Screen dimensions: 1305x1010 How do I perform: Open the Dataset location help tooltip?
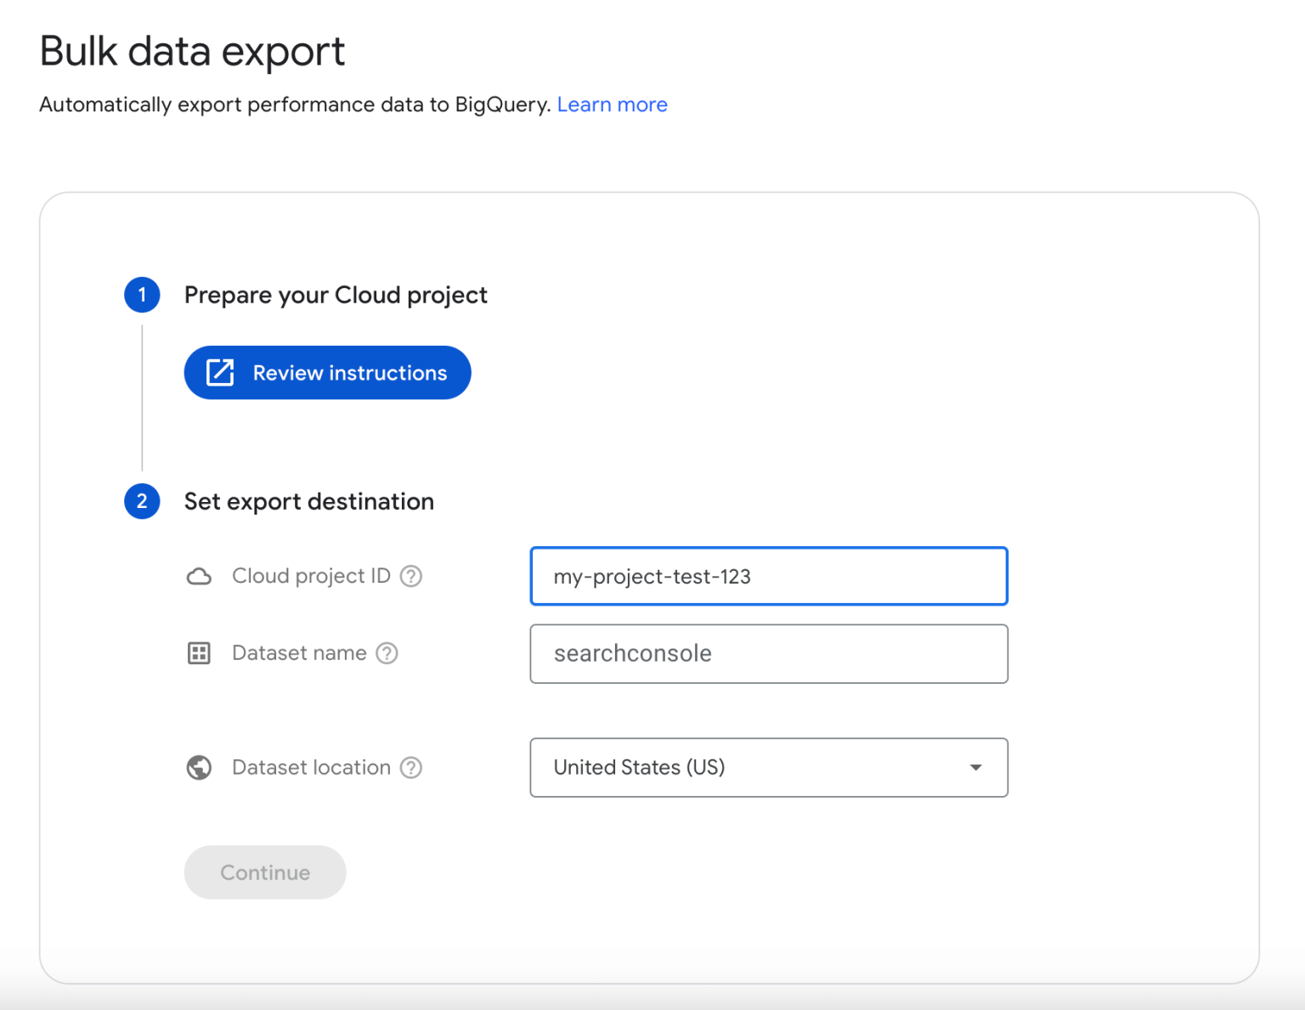(411, 767)
